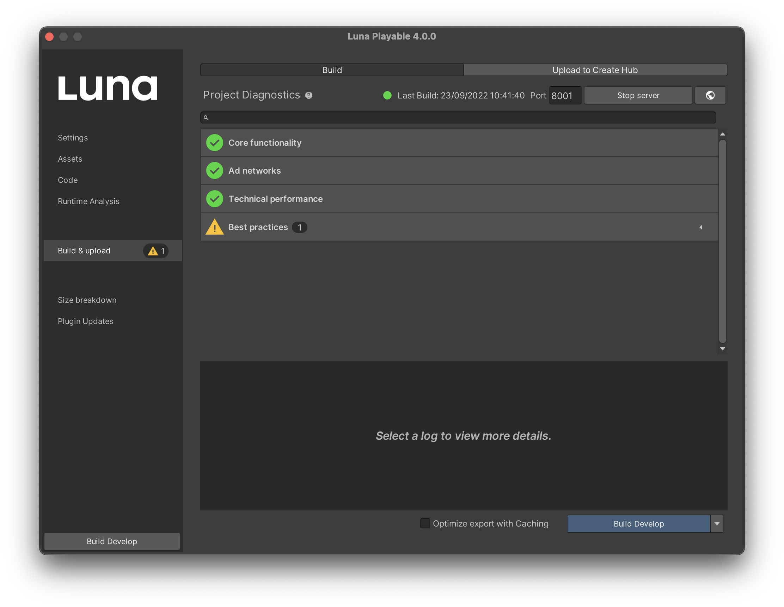Select the Technical performance row
Viewport: 784px width, 607px height.
pyautogui.click(x=459, y=199)
